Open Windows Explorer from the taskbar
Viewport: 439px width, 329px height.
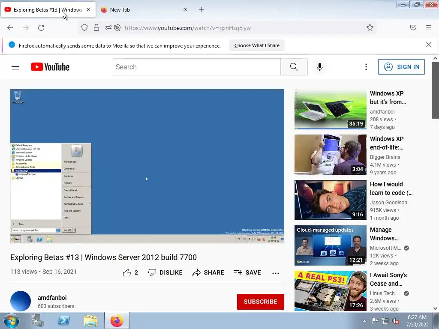(90, 321)
